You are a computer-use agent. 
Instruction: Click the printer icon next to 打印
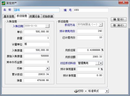click(x=76, y=91)
